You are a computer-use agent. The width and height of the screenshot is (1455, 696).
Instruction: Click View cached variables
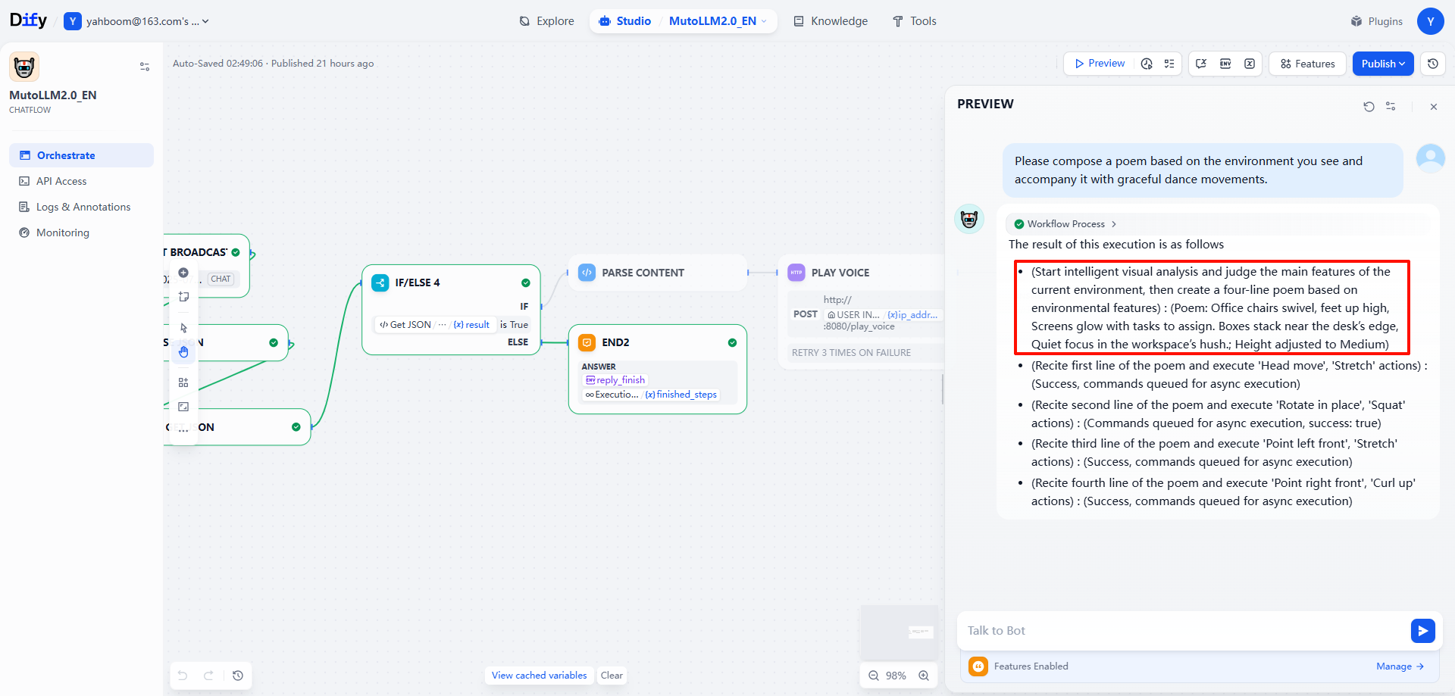click(539, 676)
